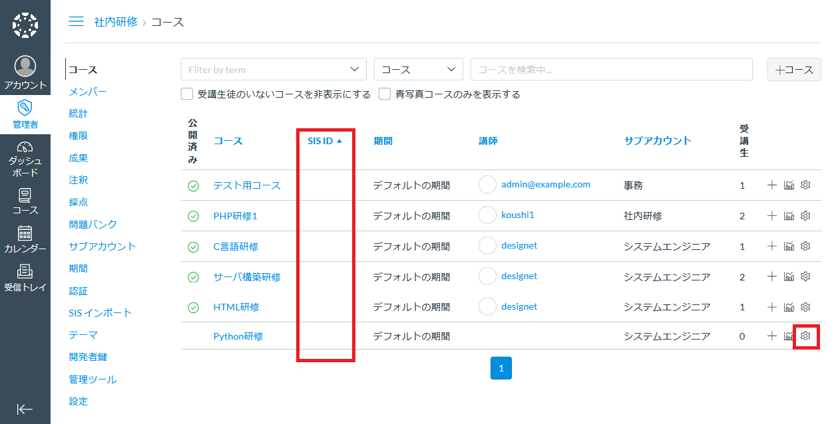Viewport: 836px width, 424px height.
Task: Check the show only blueprint courses (青写真コース) box
Action: click(x=385, y=94)
